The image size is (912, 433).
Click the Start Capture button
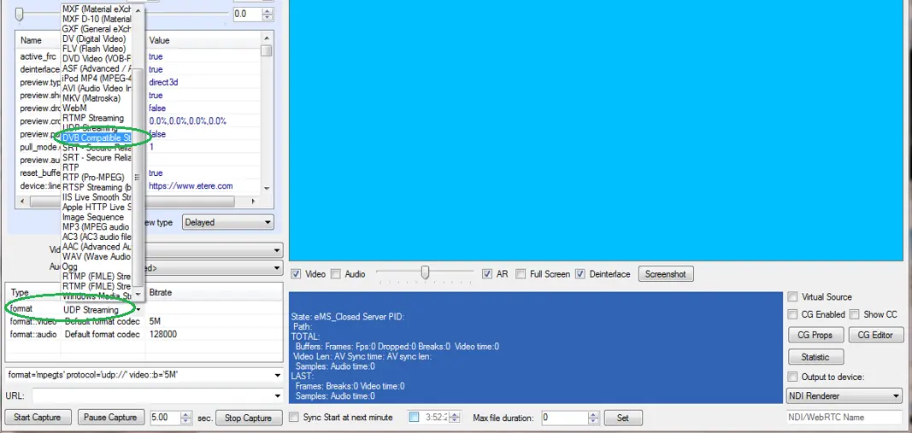click(x=38, y=418)
